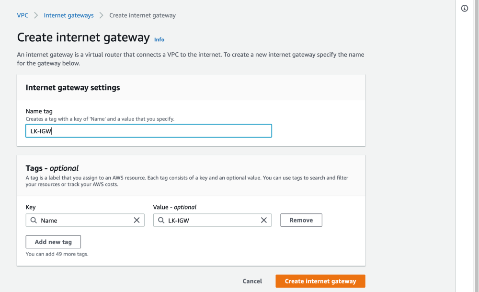Click the chevron after Internet gateways breadcrumb
Image resolution: width=479 pixels, height=292 pixels.
[101, 15]
